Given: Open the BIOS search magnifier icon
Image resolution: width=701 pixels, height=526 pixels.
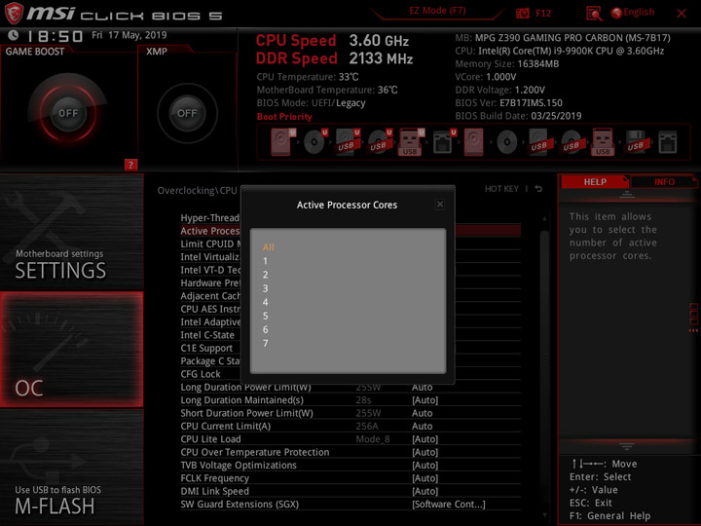Looking at the screenshot, I should (x=593, y=14).
